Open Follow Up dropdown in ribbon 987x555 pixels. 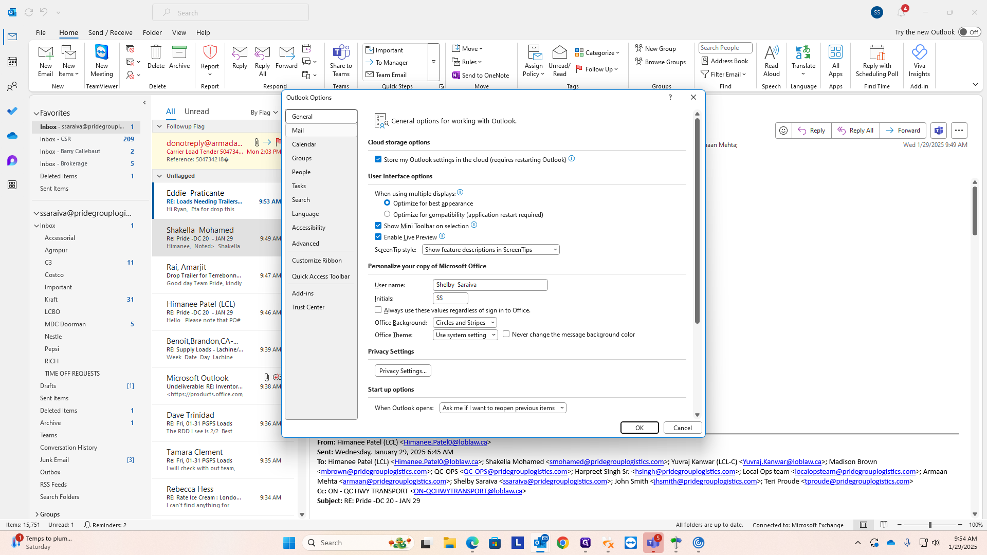[x=597, y=69]
